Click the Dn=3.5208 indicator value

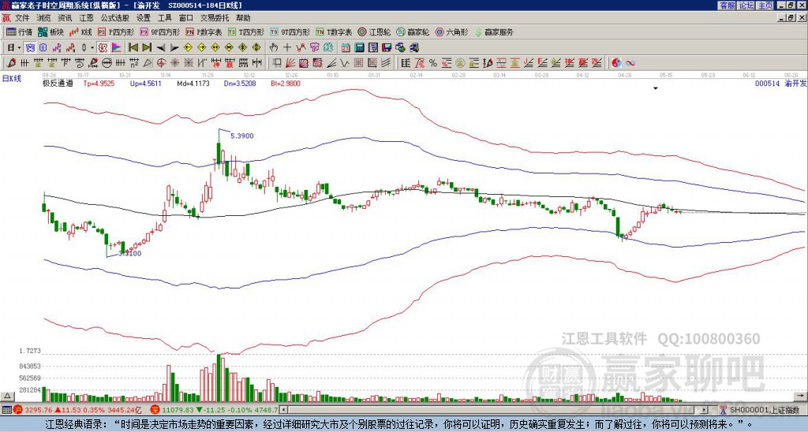241,84
